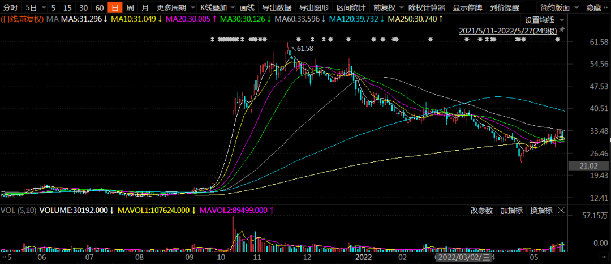The height and width of the screenshot is (264, 611).
Task: Click the left timeline scroll arrow
Action: pyautogui.click(x=3, y=257)
